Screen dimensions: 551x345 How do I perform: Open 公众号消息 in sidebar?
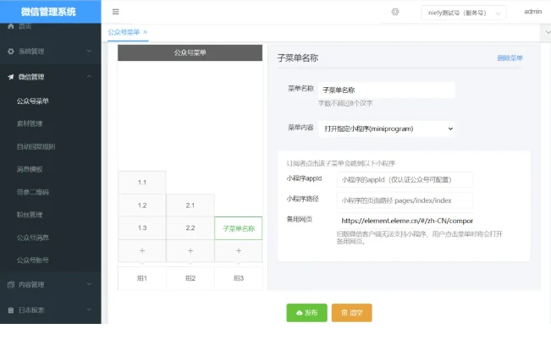tap(33, 238)
